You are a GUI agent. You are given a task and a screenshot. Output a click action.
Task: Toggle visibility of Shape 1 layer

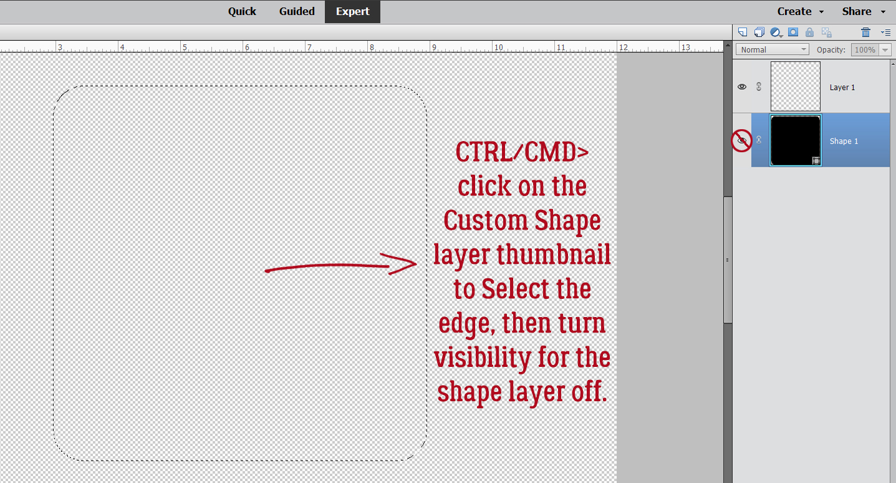(x=742, y=141)
